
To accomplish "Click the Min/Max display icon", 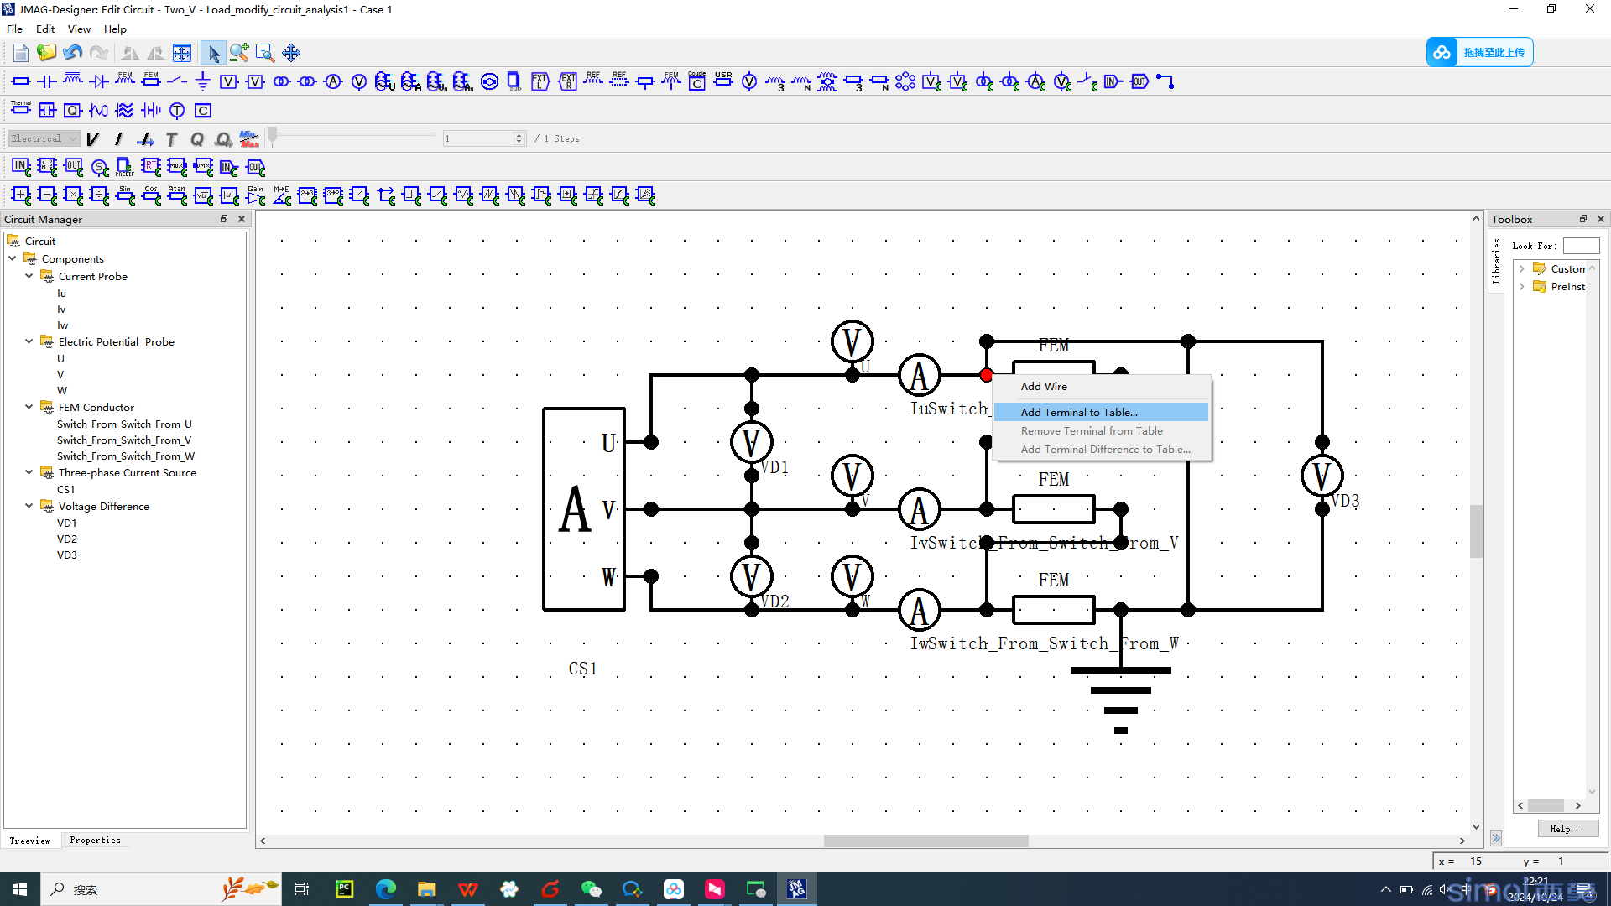I will click(x=249, y=138).
